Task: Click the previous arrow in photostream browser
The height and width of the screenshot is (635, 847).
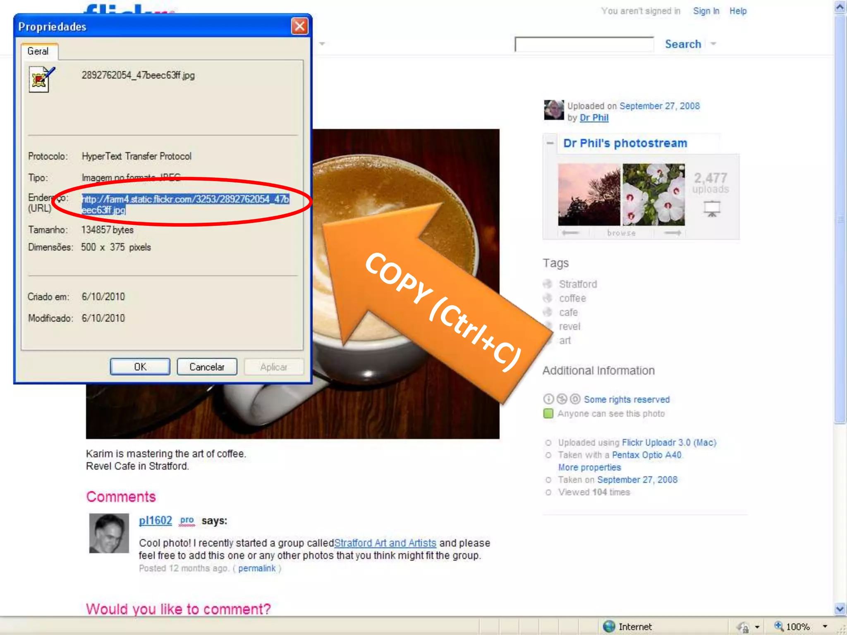Action: tap(571, 233)
